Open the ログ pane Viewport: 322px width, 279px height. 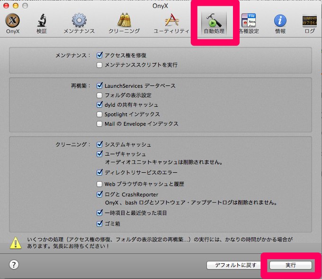tap(310, 23)
